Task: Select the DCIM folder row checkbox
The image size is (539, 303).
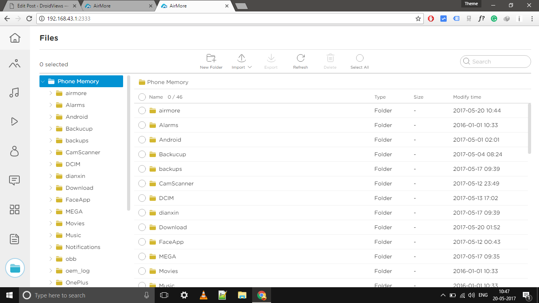Action: (x=142, y=198)
